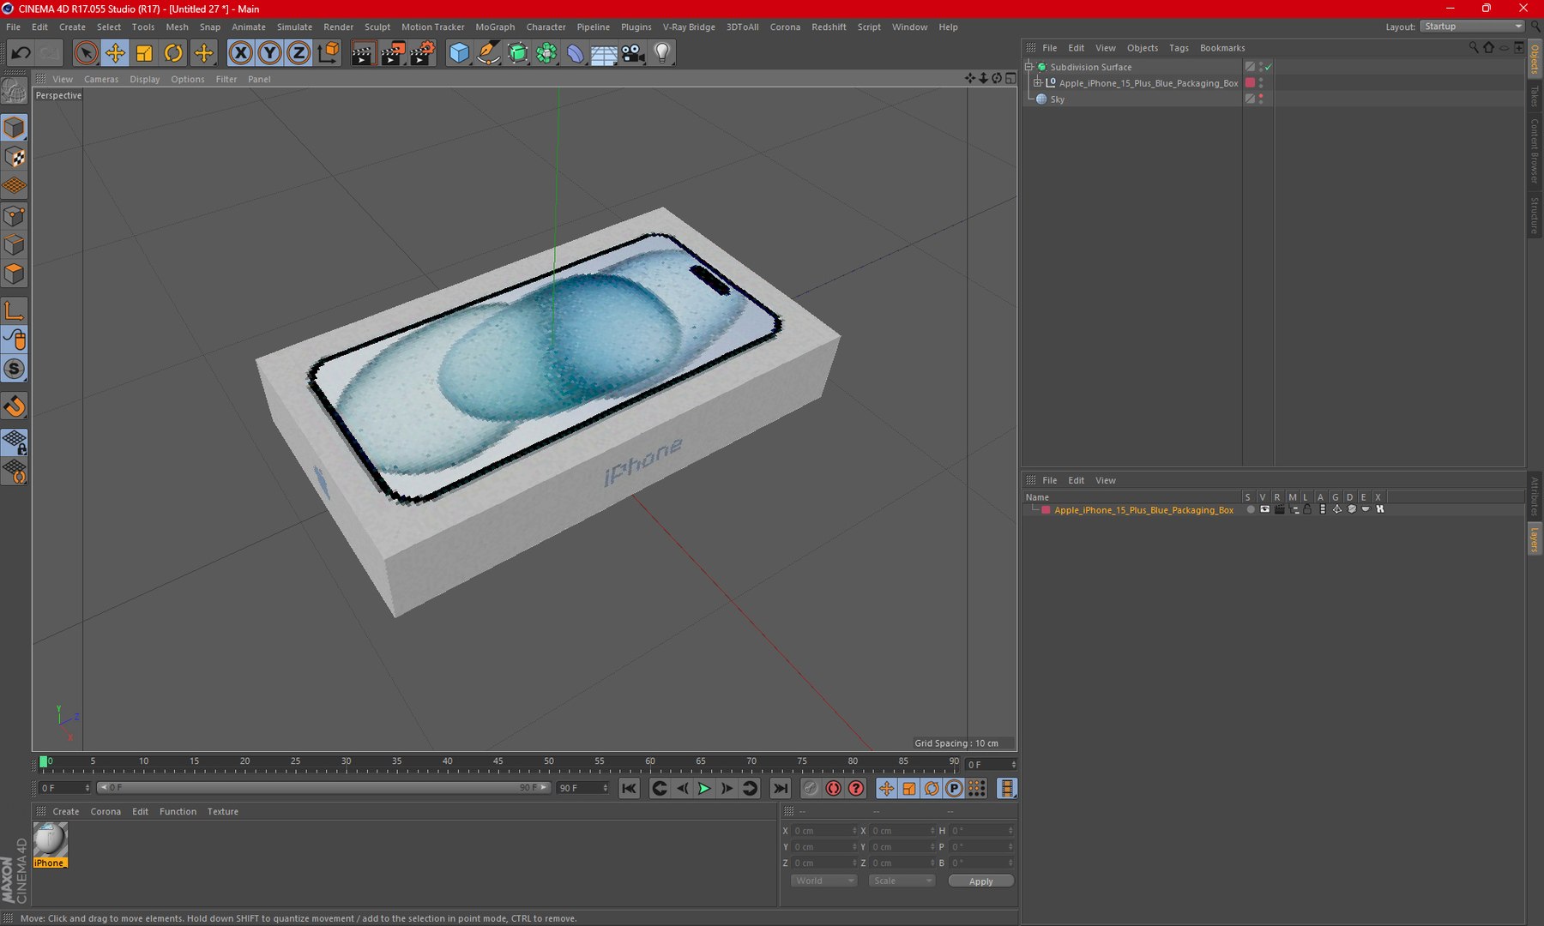Activate the Rotate tool
The width and height of the screenshot is (1544, 926).
click(173, 53)
